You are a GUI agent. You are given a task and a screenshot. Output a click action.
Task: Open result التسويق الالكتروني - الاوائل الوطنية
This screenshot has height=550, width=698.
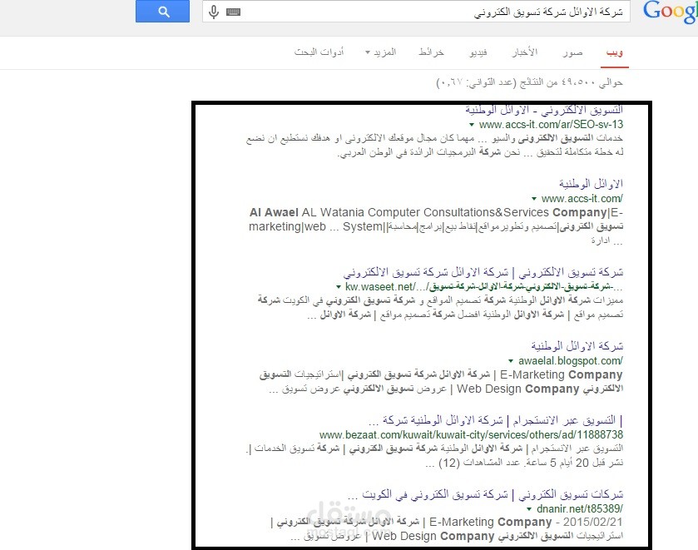(544, 110)
